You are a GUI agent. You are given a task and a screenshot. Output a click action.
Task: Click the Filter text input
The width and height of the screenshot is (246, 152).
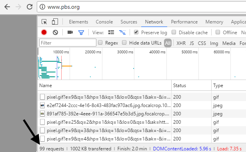tap(68, 43)
